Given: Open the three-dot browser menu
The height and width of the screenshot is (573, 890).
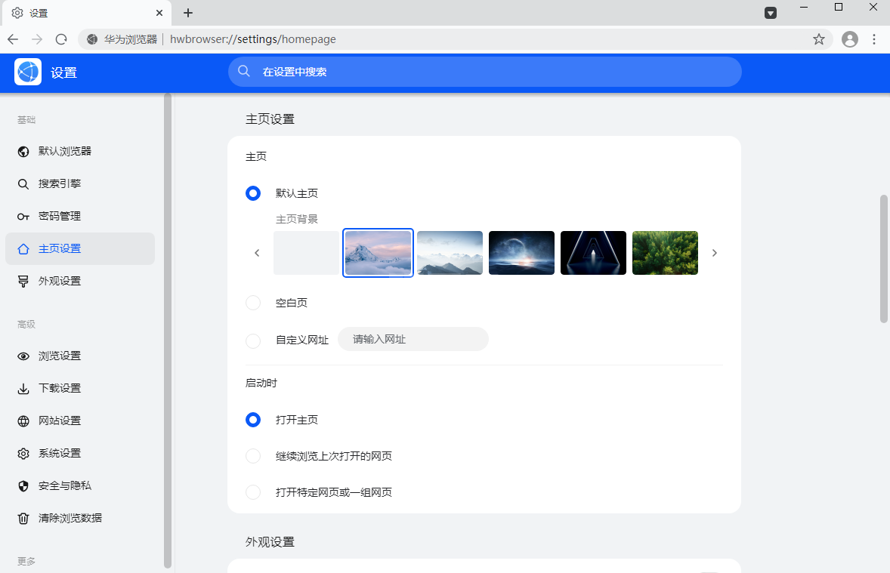Looking at the screenshot, I should coord(874,39).
